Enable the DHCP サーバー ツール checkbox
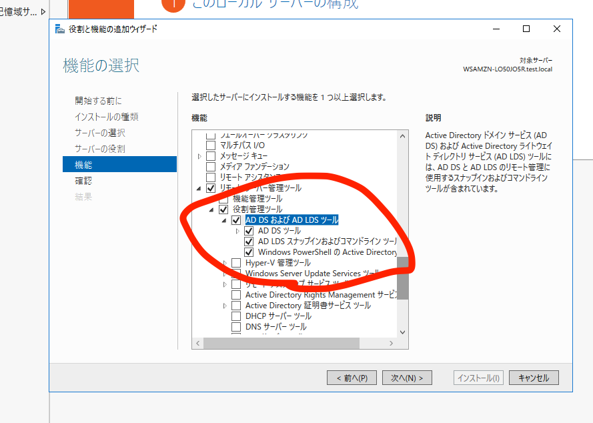 click(x=237, y=316)
